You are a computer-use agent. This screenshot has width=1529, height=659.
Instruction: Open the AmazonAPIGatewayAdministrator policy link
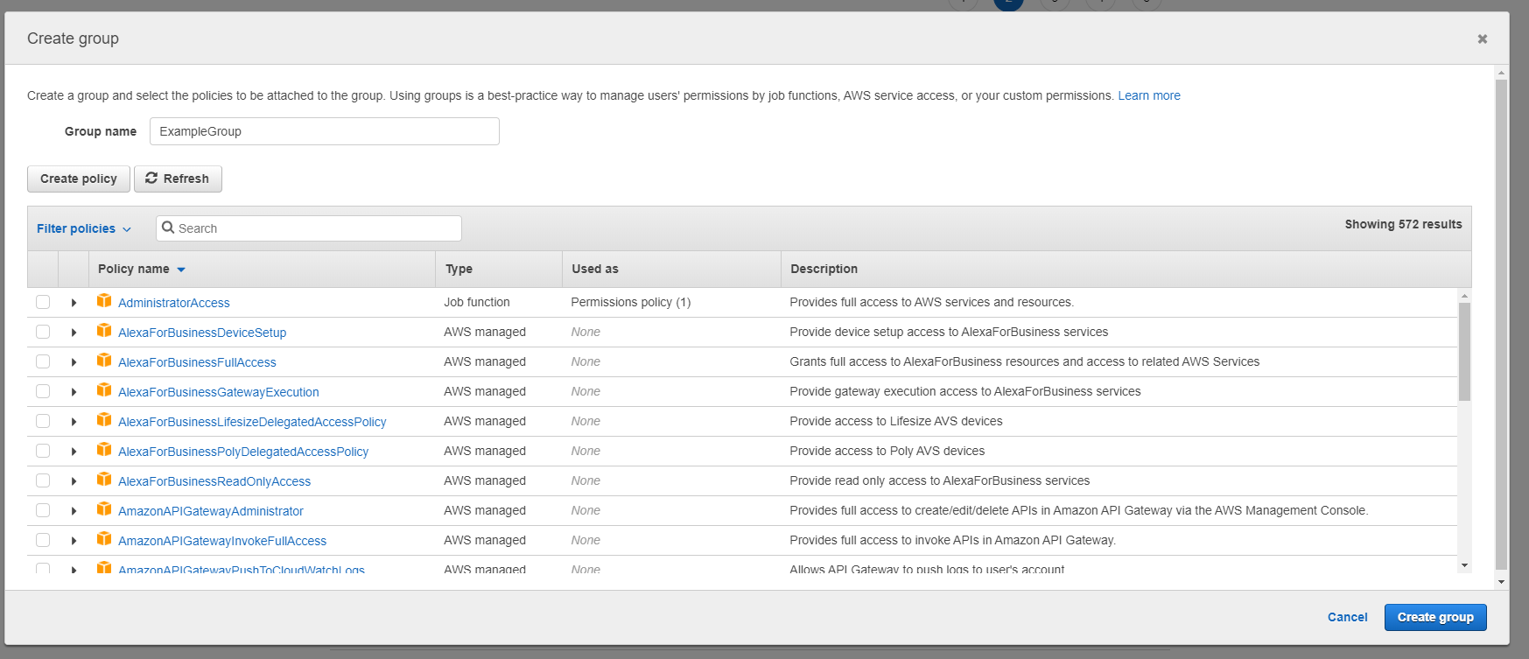[211, 511]
